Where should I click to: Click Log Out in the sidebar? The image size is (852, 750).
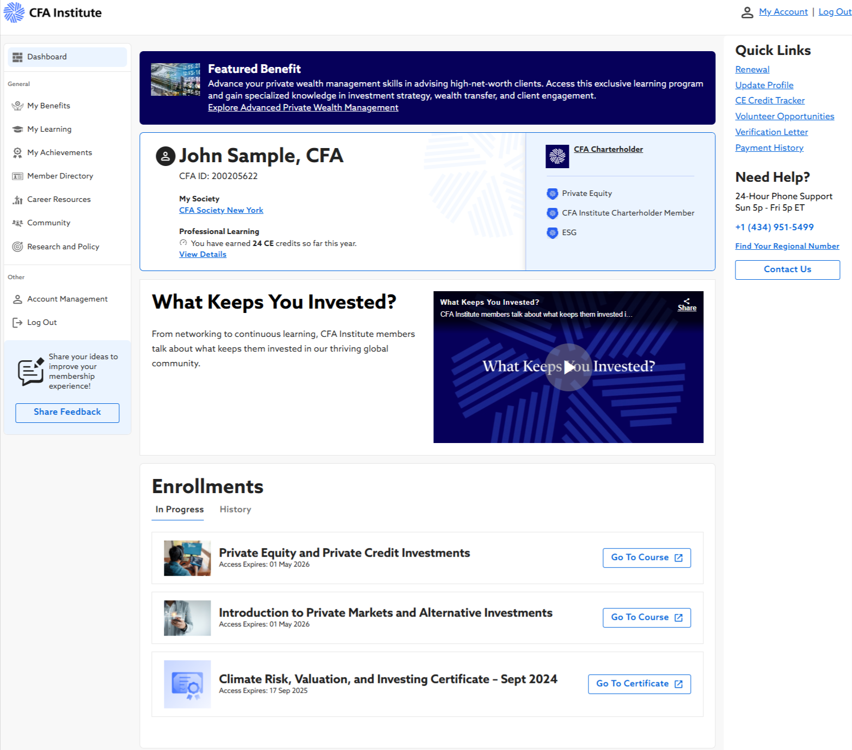click(42, 322)
